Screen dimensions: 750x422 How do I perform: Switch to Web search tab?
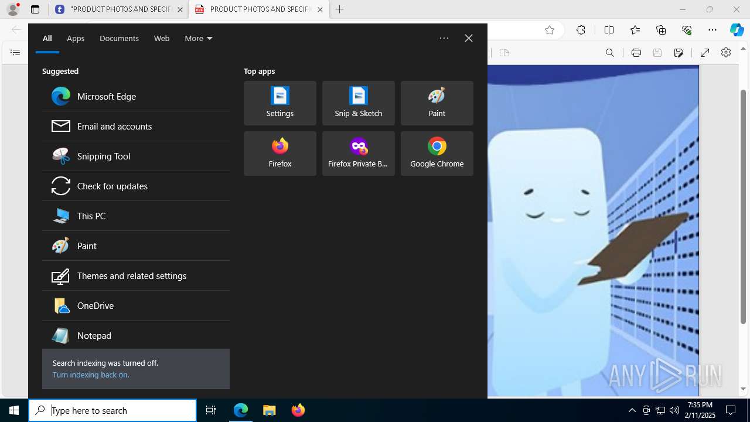(x=162, y=38)
